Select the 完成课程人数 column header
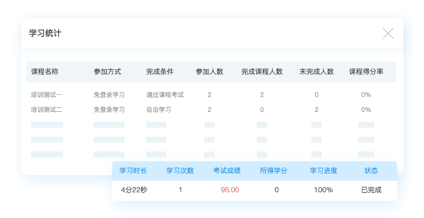This screenshot has height=218, width=424. tap(262, 72)
